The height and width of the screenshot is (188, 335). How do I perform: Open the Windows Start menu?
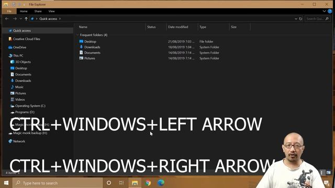6,183
